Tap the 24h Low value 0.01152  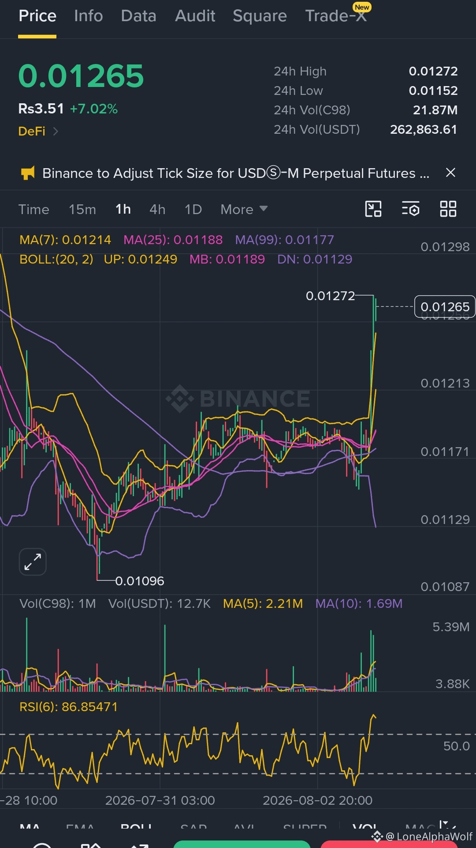point(433,90)
